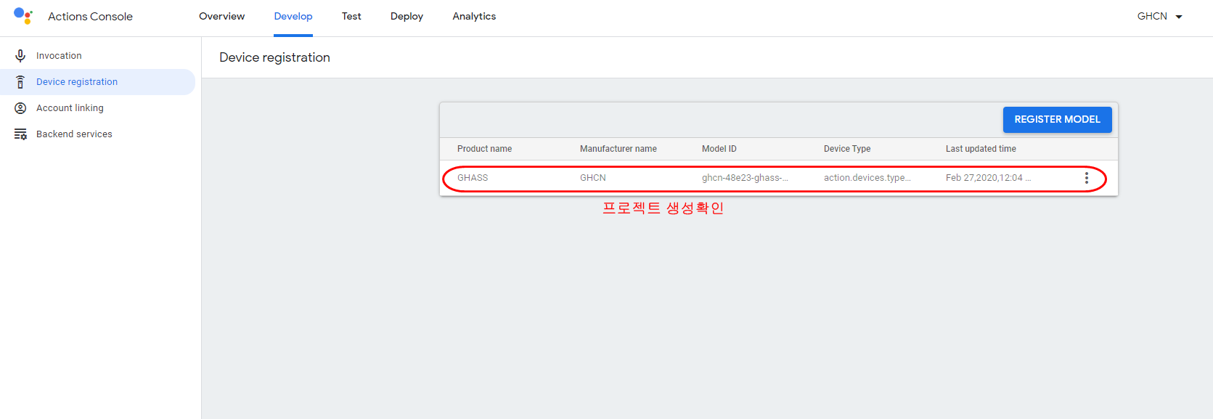This screenshot has height=419, width=1213.
Task: Click the REGISTER MODEL button
Action: (1057, 120)
